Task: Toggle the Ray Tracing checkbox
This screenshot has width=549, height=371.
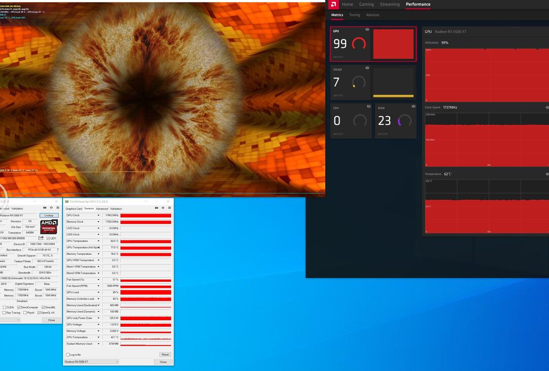Action: coord(4,313)
